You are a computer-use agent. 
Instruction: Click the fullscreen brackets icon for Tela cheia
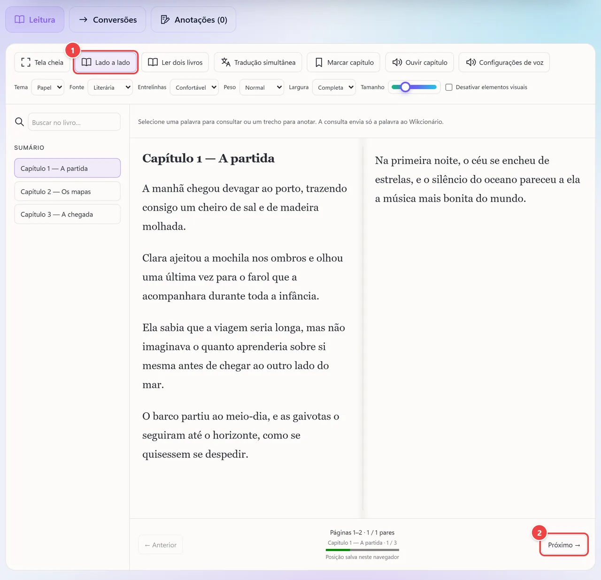pos(26,62)
